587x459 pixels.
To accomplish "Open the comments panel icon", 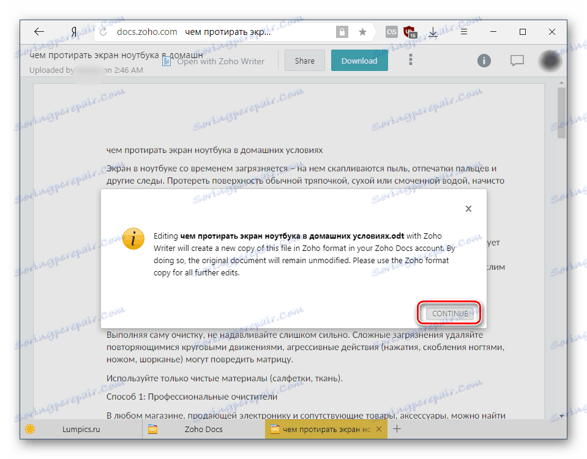I will click(517, 60).
